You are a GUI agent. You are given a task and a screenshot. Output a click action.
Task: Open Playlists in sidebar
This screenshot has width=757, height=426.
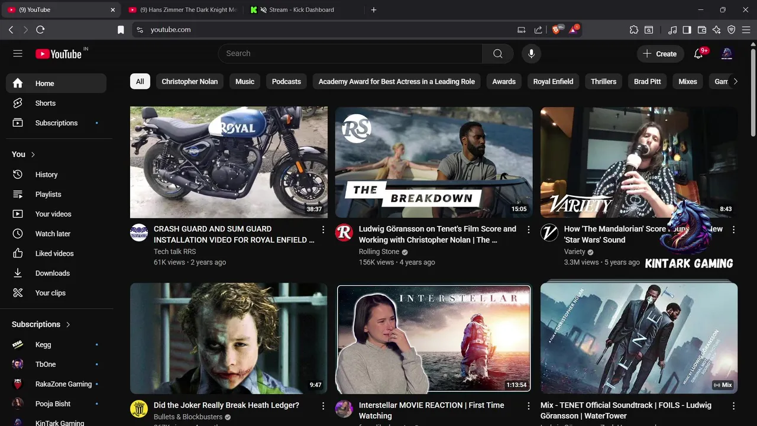(56, 194)
